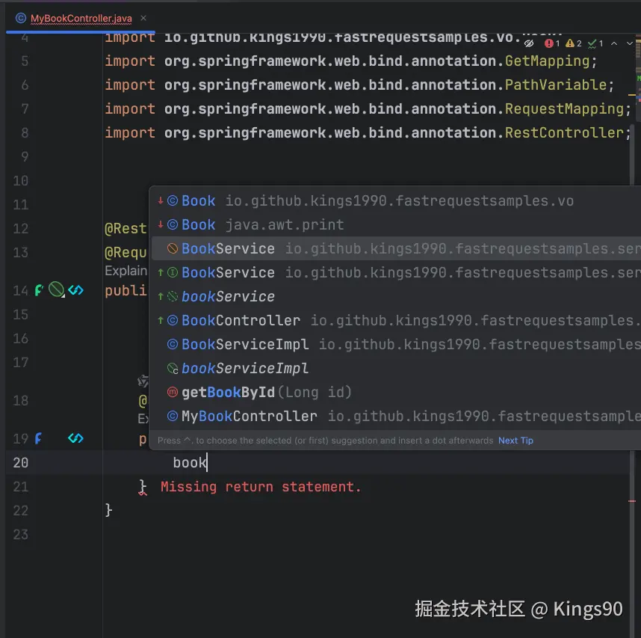Click the class icon beside BookController
641x638 pixels.
tap(173, 320)
